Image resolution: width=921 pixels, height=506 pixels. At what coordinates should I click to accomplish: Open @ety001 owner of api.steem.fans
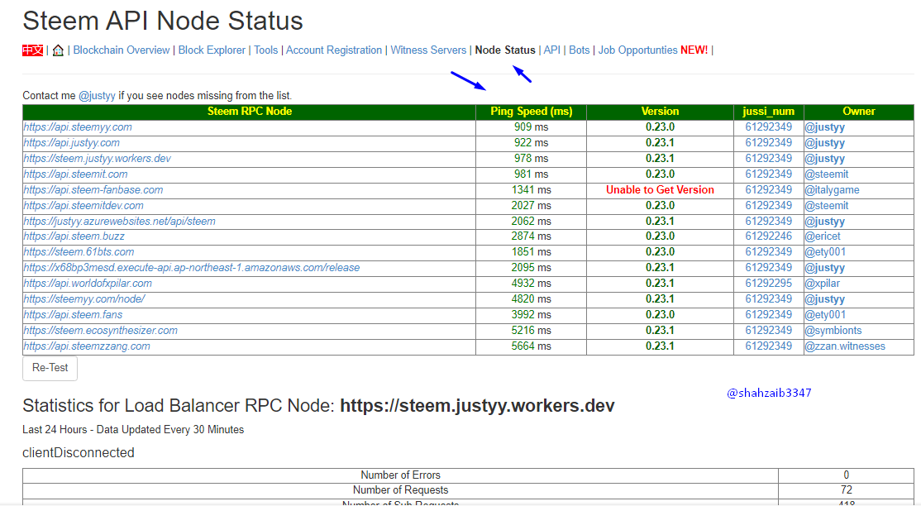[x=825, y=315]
